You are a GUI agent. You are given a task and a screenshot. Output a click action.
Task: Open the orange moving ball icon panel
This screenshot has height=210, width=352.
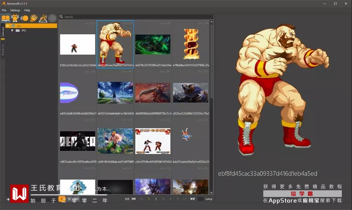24,18
